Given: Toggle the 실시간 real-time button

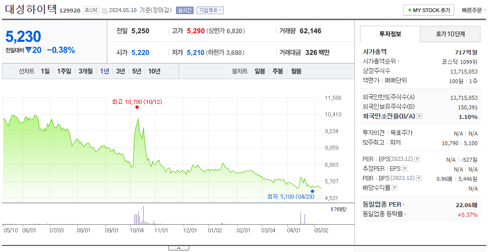Looking at the screenshot, I should pos(185,10).
